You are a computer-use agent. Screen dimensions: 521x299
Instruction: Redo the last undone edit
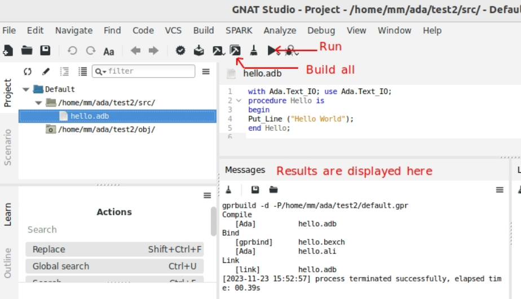[x=91, y=51]
